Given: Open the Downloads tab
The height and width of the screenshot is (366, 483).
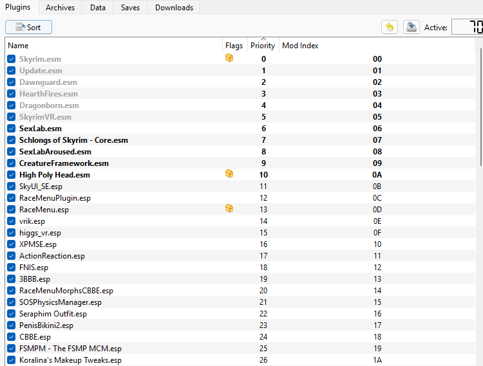Looking at the screenshot, I should tap(174, 7).
